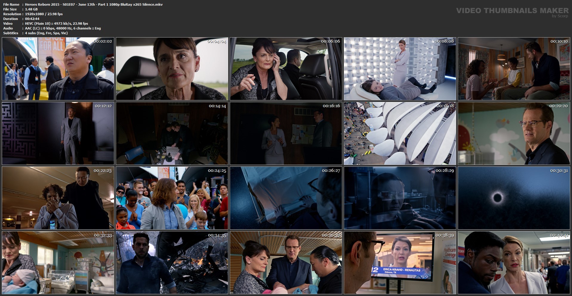The height and width of the screenshot is (296, 572).
Task: Click the resolution value 1920x1080 / 23.98 fps
Action: (44, 14)
